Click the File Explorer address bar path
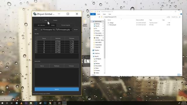Viewport: 187px width, 105px height. (110, 17)
